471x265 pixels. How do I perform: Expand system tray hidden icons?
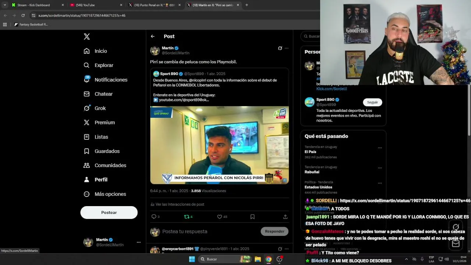pyautogui.click(x=406, y=259)
